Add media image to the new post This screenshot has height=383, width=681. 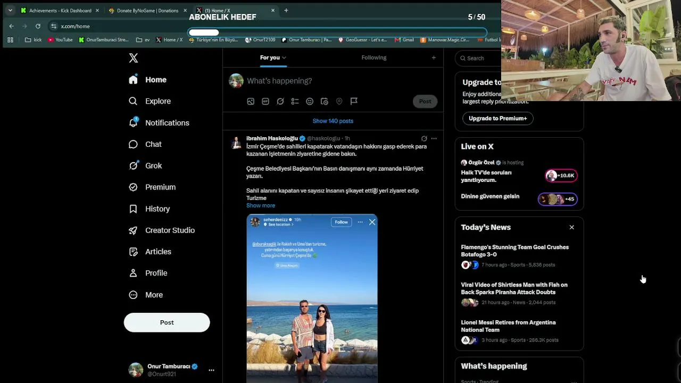251,102
